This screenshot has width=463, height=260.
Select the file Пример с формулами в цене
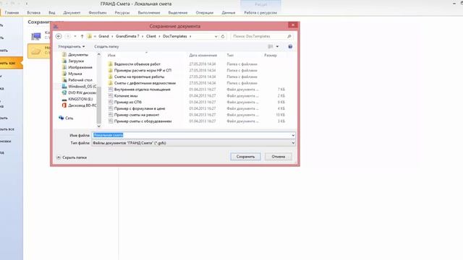click(140, 108)
